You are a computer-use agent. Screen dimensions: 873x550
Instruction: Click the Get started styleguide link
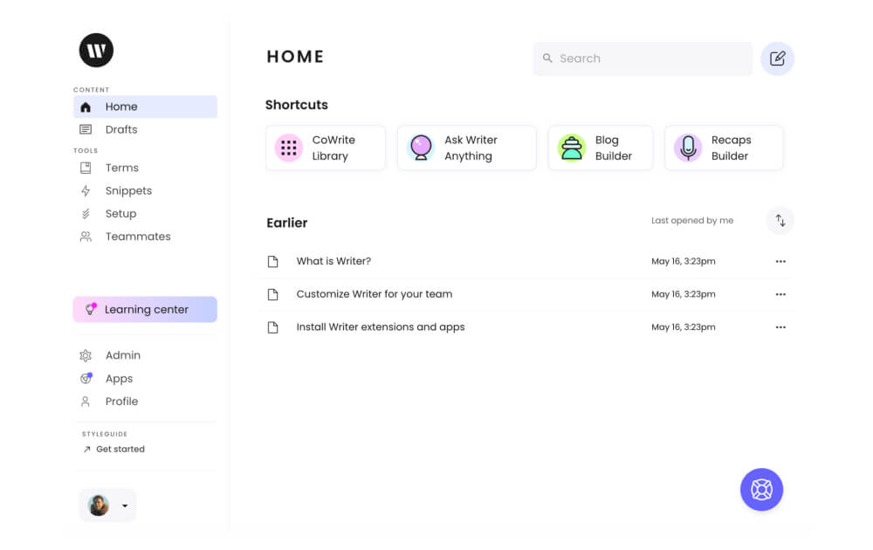[120, 450]
